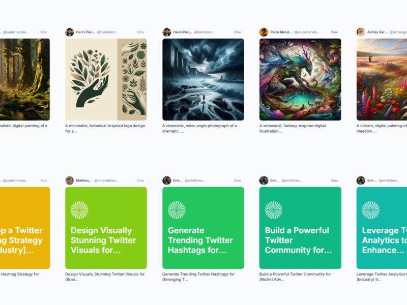
Task: Click Erin's avatar above Leverage Analytics card
Action: tap(361, 180)
